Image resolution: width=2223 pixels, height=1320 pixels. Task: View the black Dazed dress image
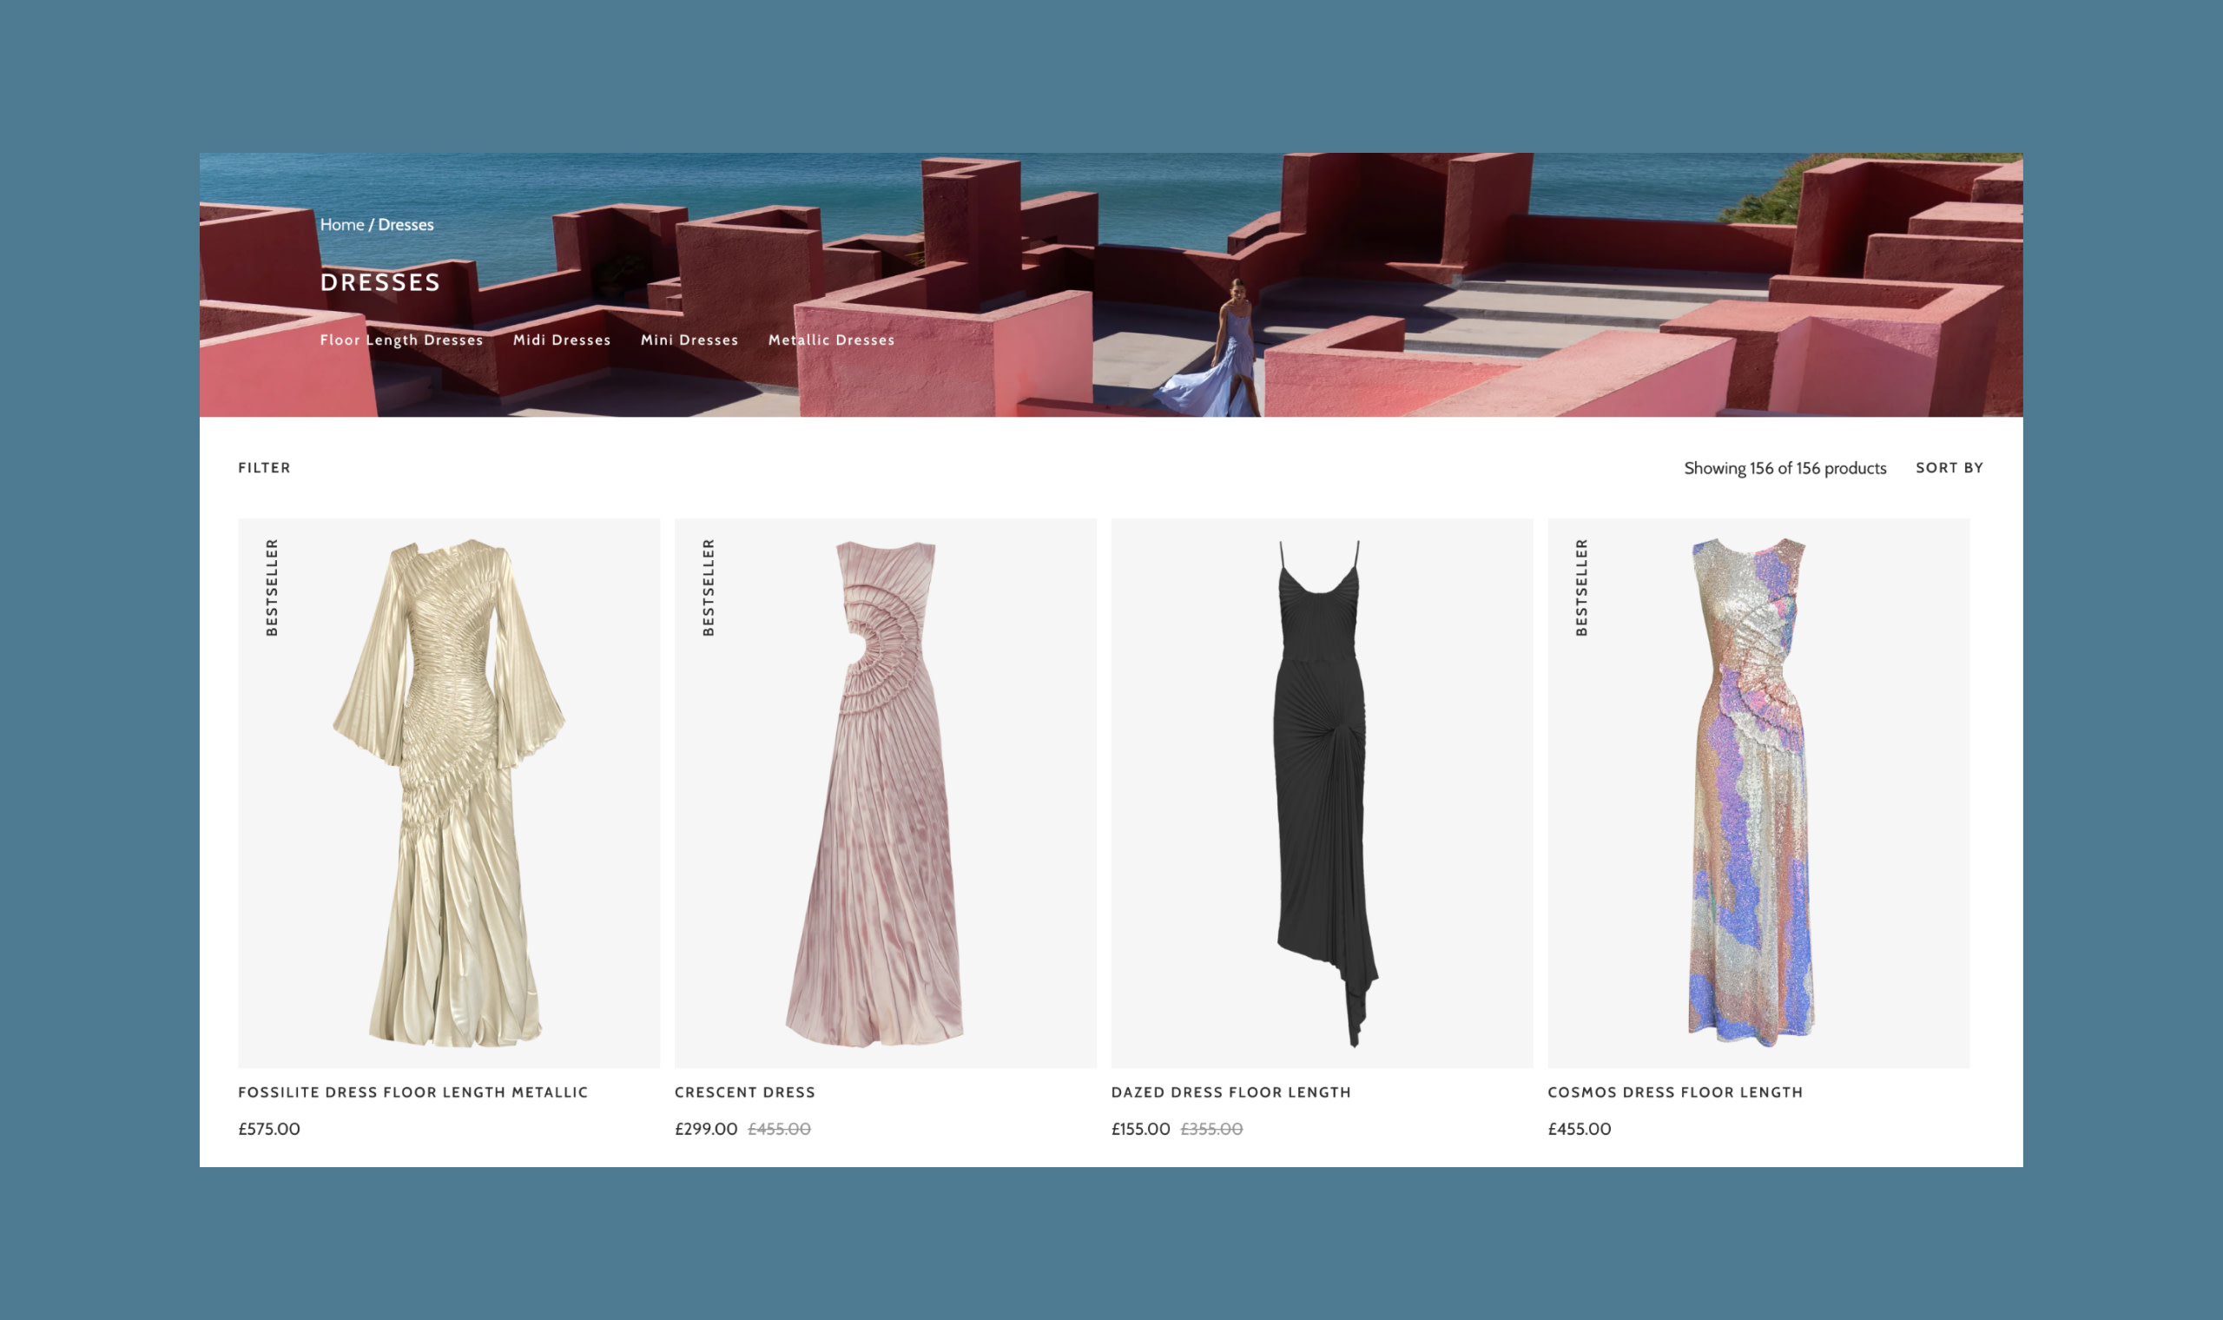pyautogui.click(x=1322, y=792)
